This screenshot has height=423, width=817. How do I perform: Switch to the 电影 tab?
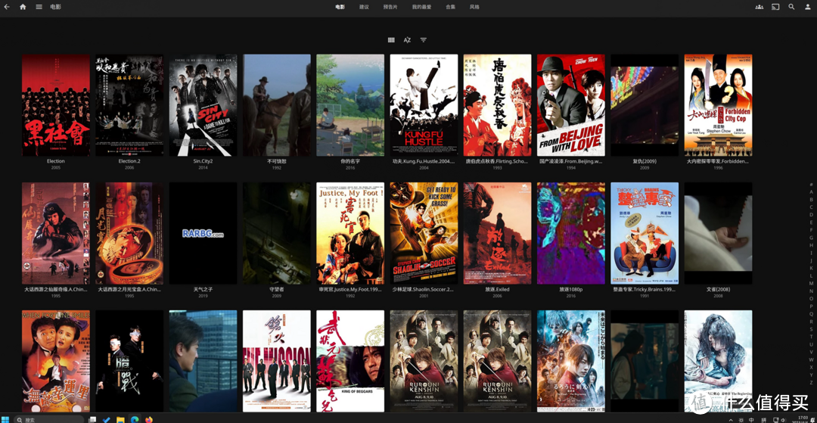click(340, 7)
